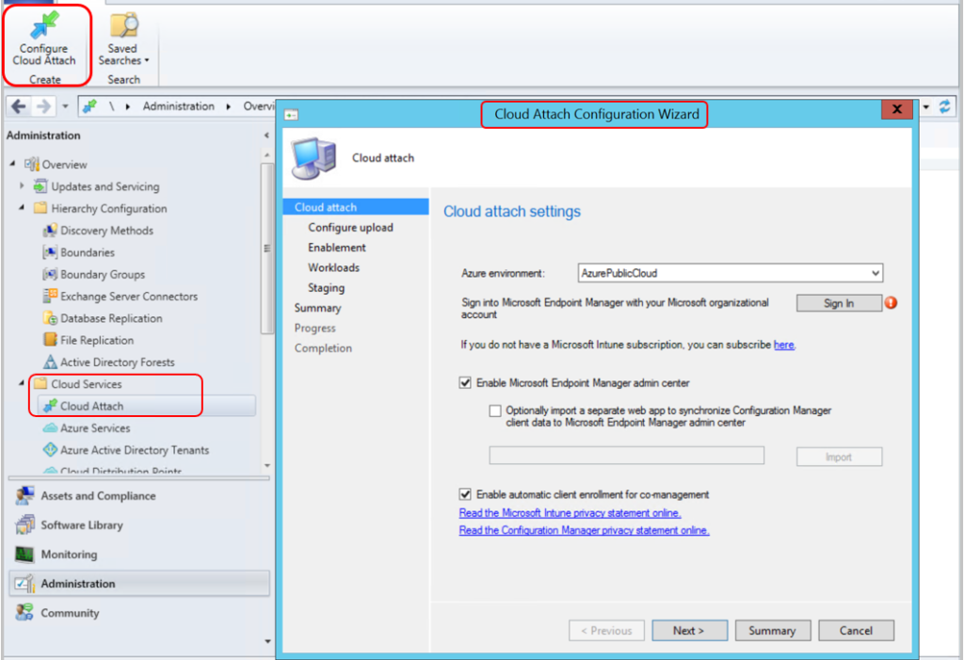964x660 pixels.
Task: Click the Azure Services cloud icon
Action: 50,428
